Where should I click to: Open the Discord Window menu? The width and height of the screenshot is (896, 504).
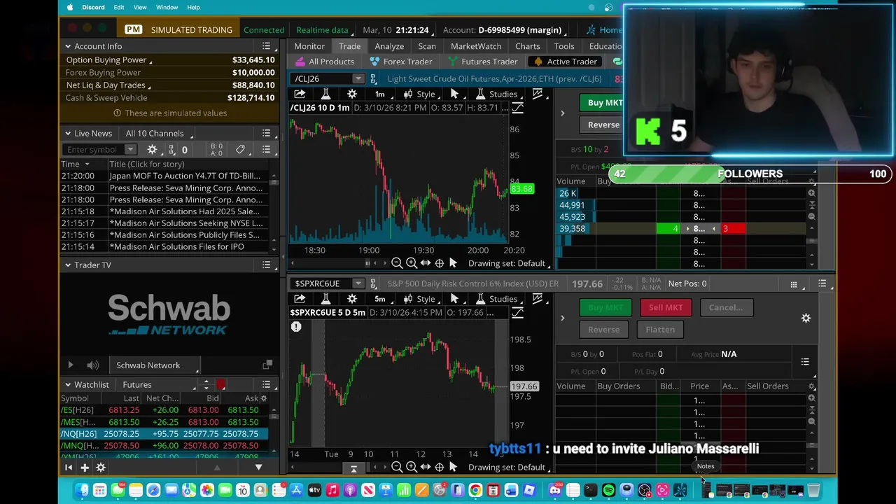coord(167,7)
